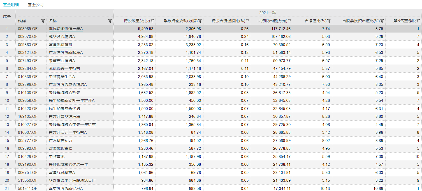Select code cell 009863.OF
Image resolution: width=422 pixels, height=191 pixels.
click(x=28, y=45)
